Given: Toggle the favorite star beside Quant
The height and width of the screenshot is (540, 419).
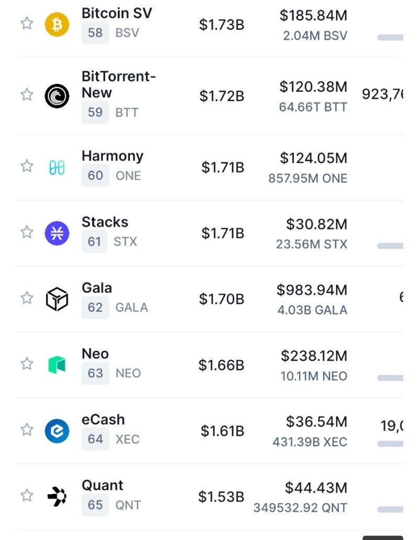Looking at the screenshot, I should [27, 495].
